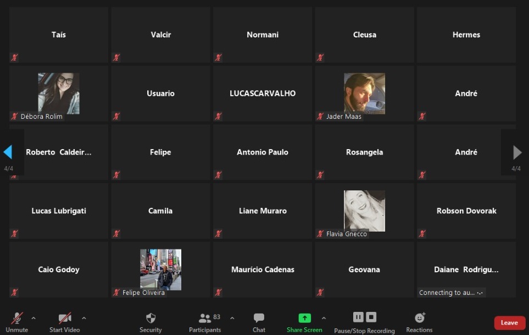529x335 pixels.
Task: Open the Security shield icon
Action: (x=151, y=318)
